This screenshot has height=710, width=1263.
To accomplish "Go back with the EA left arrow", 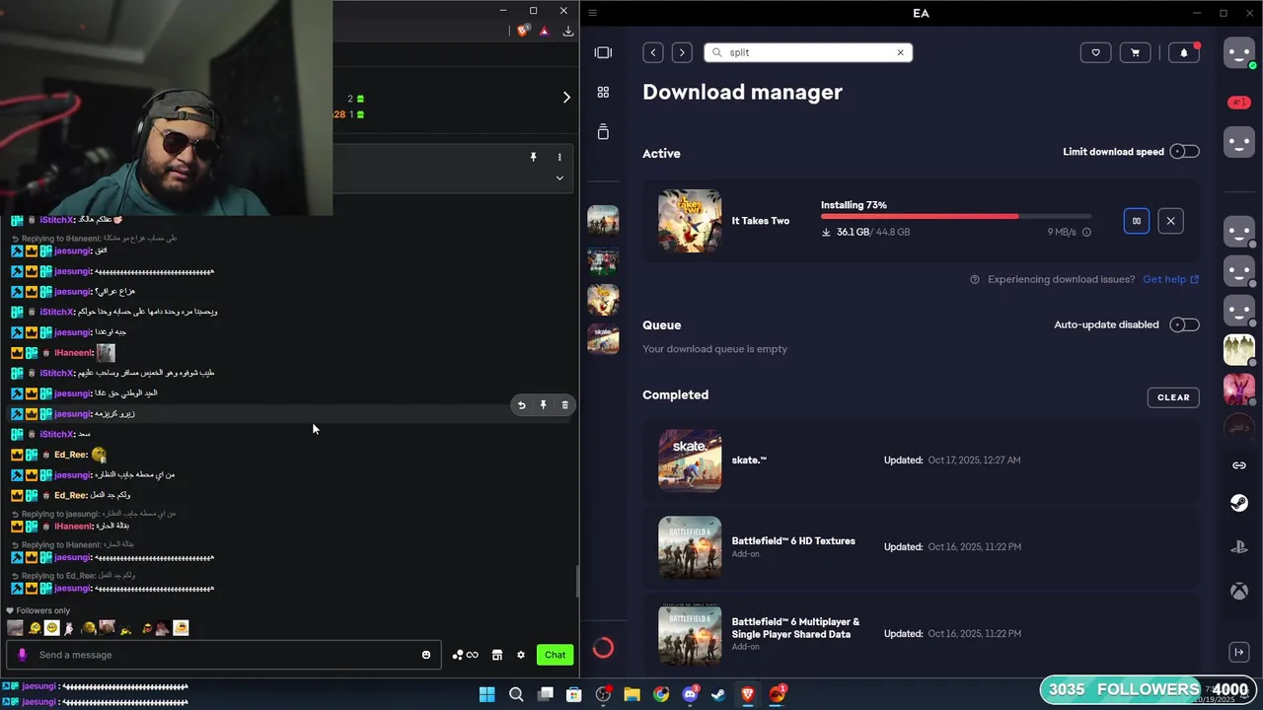I will coord(653,52).
